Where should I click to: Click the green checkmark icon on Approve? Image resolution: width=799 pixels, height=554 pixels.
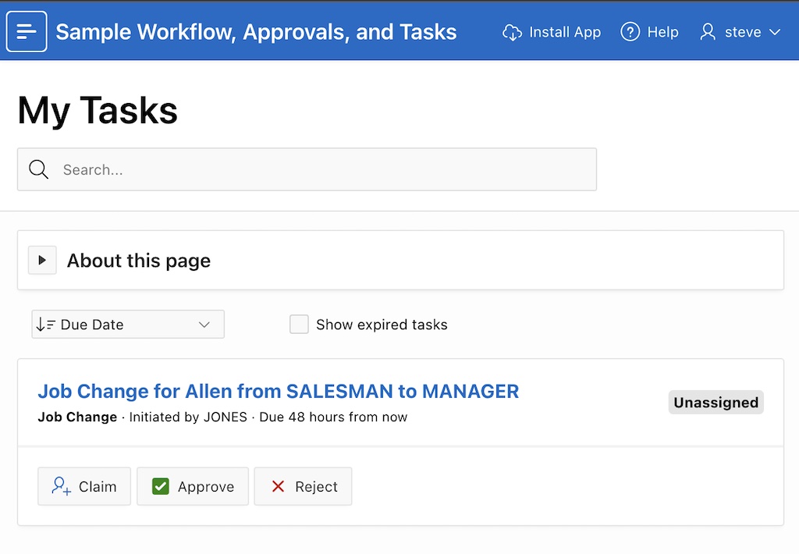pos(160,486)
